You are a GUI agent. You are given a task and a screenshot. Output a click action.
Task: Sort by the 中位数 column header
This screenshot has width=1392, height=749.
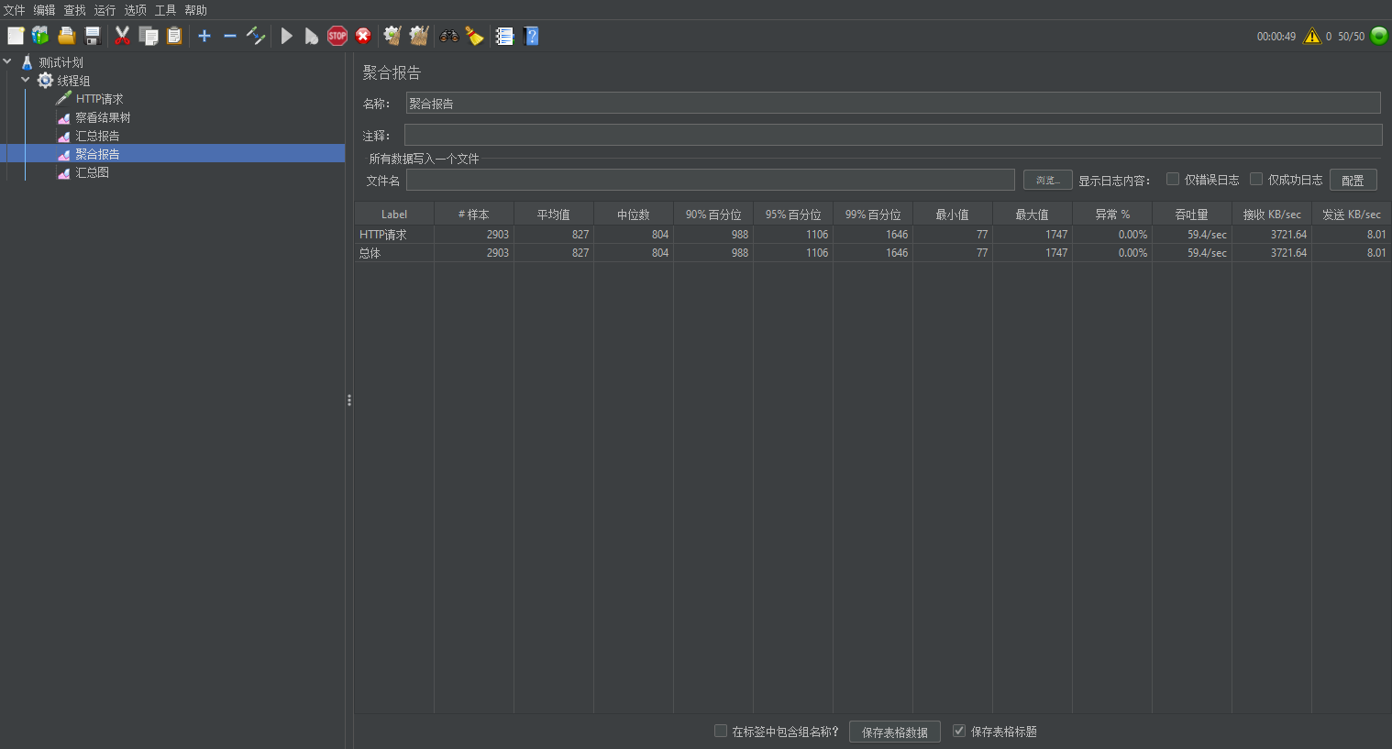tap(634, 214)
